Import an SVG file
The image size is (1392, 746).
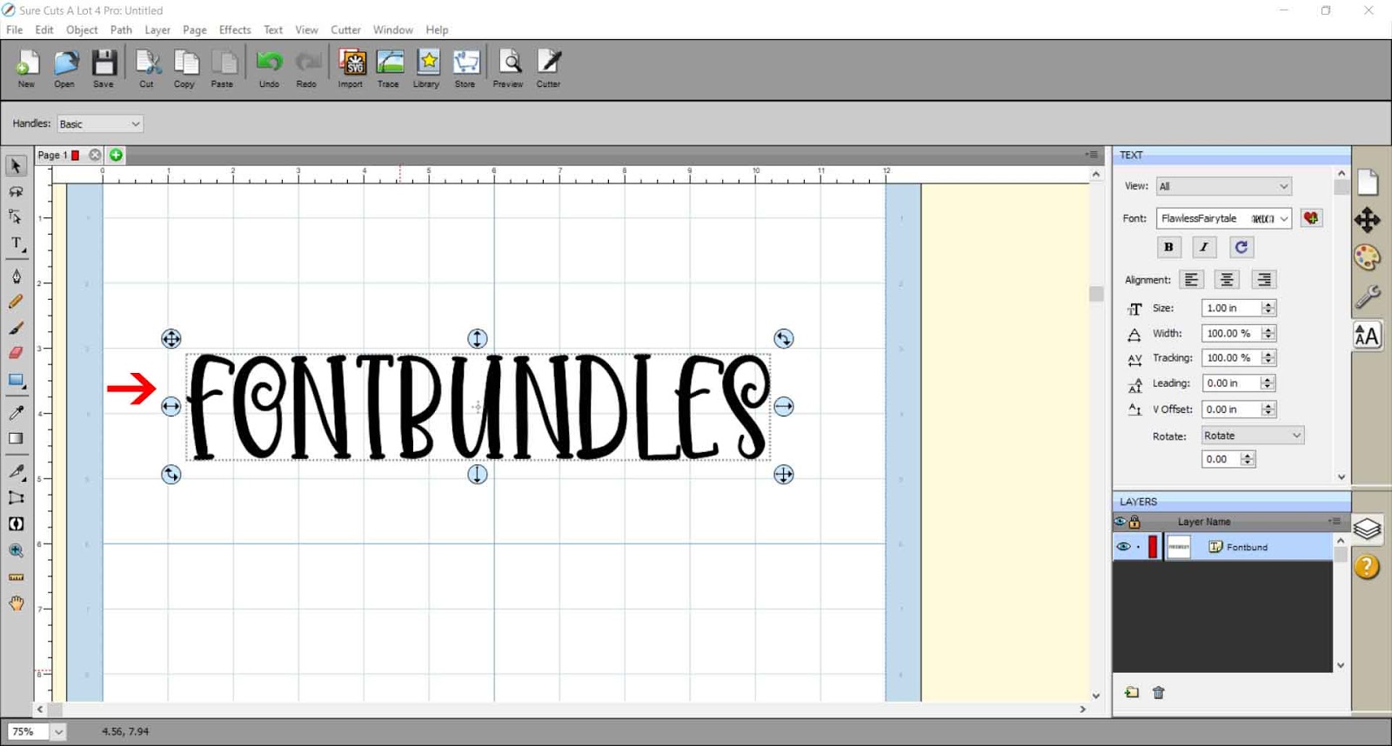351,69
